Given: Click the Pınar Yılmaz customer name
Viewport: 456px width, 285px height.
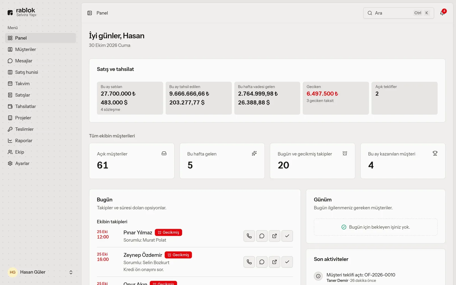Looking at the screenshot, I should tap(138, 233).
